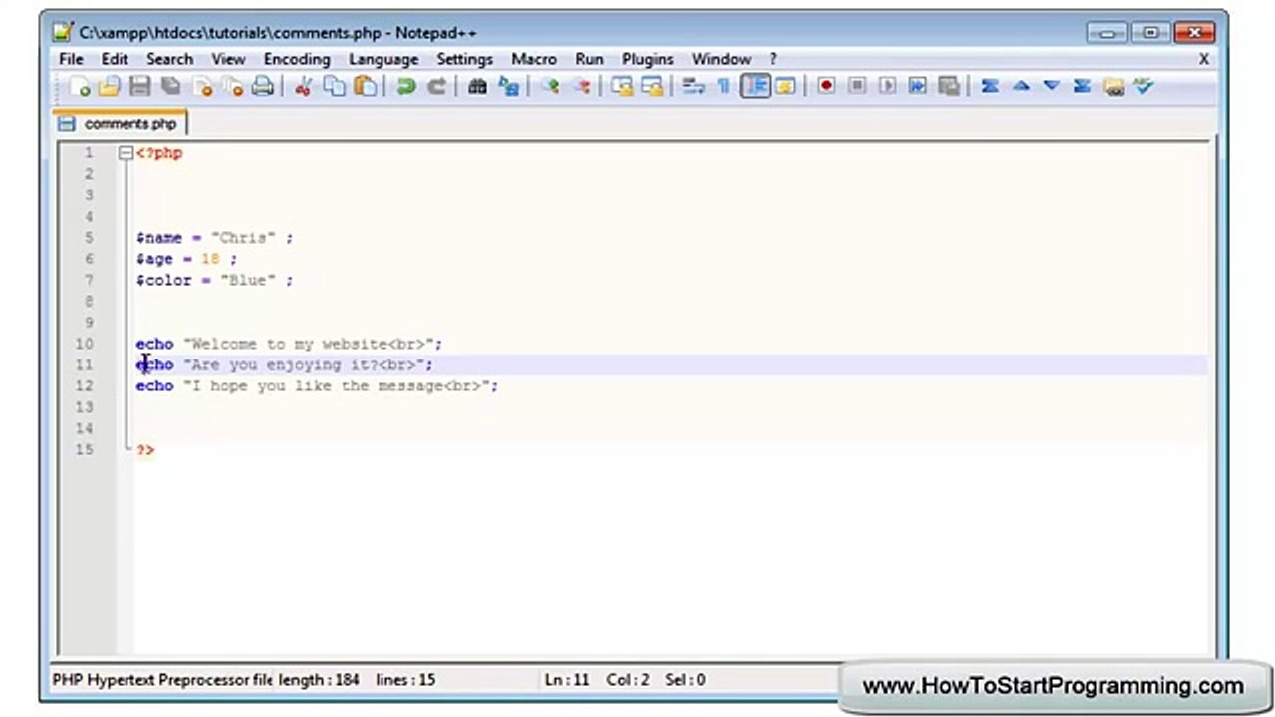The image size is (1275, 717).
Task: Open the View menu
Action: pyautogui.click(x=228, y=59)
